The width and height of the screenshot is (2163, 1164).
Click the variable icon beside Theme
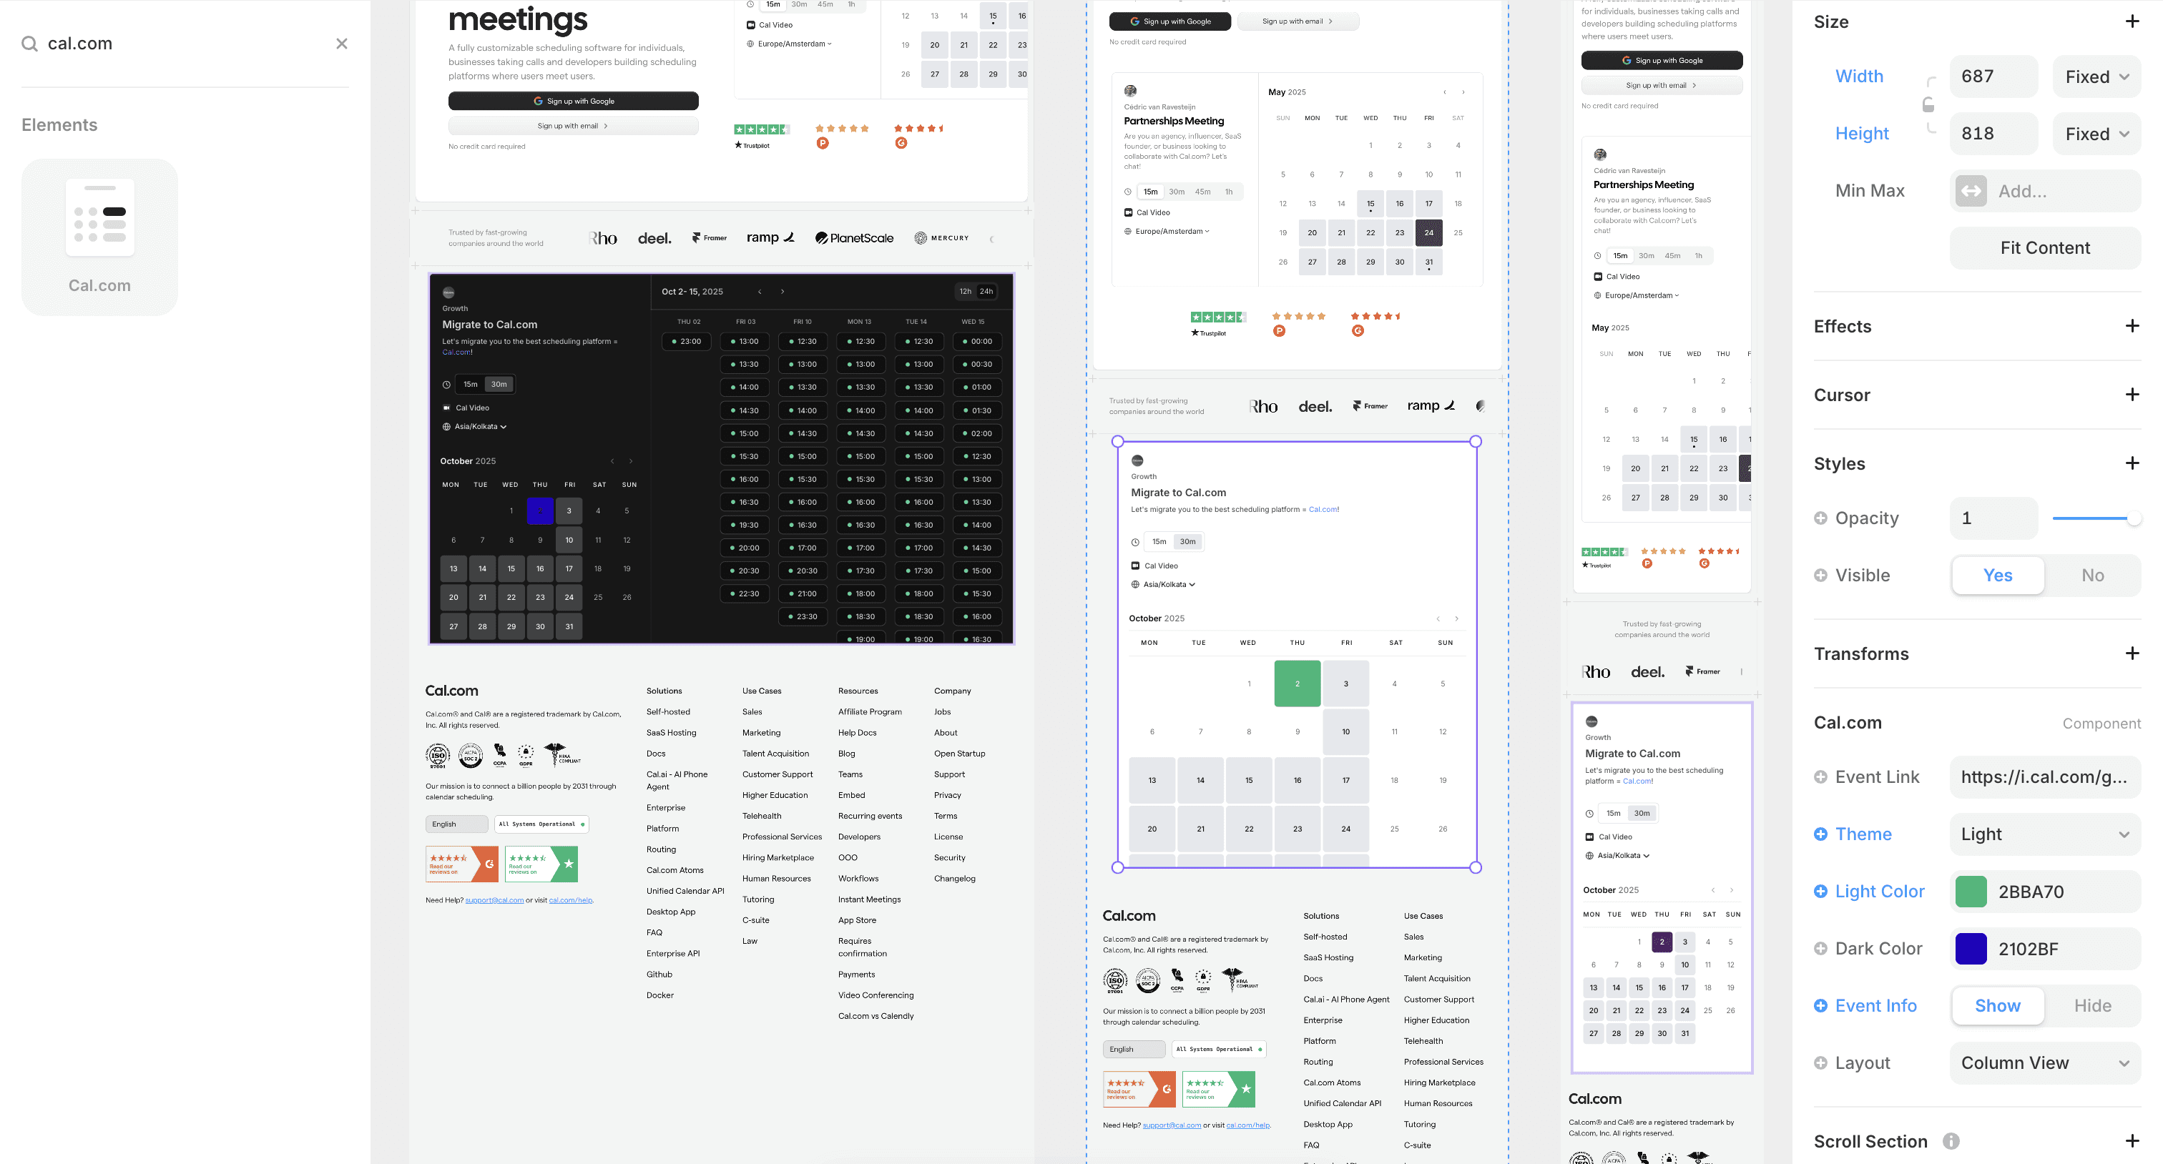pos(1820,834)
